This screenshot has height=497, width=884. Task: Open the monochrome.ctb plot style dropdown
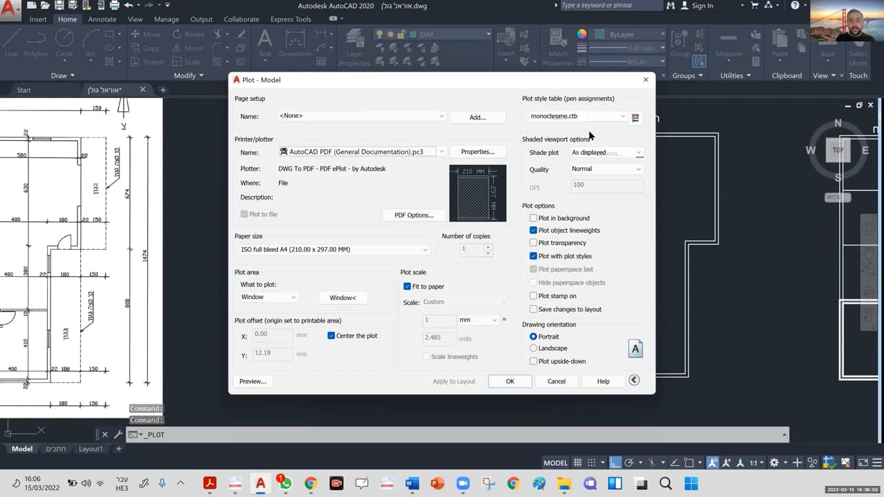578,116
